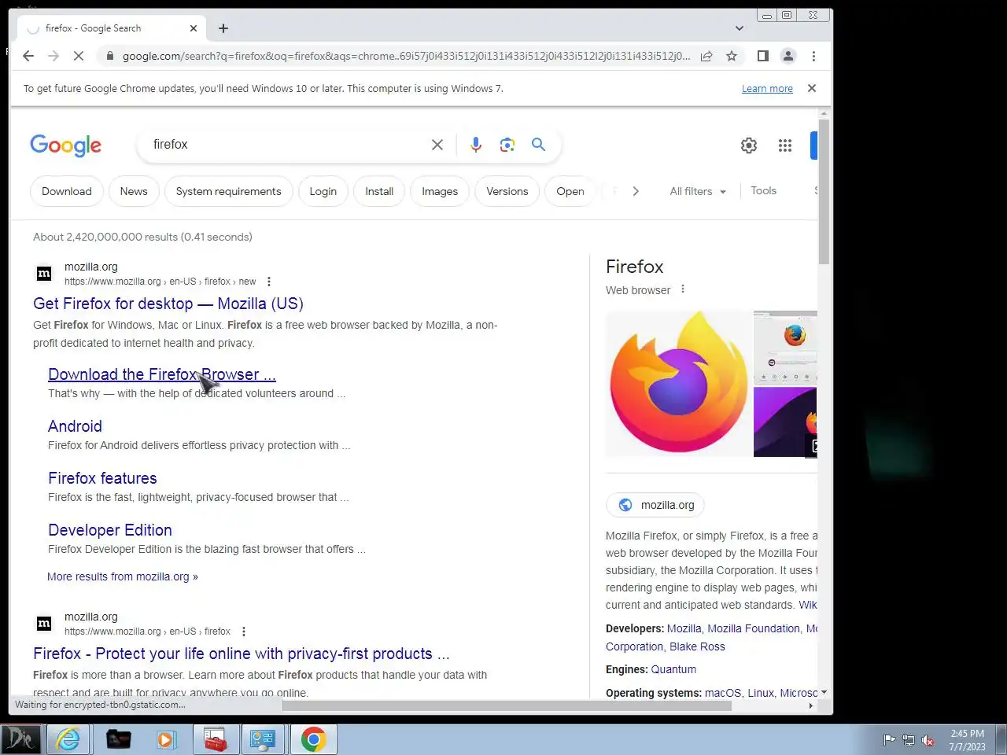Dismiss the Chrome update notification bar

point(812,88)
